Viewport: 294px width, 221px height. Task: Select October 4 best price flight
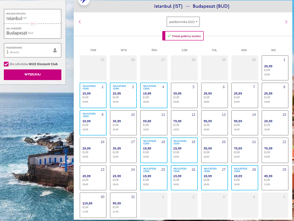154,95
